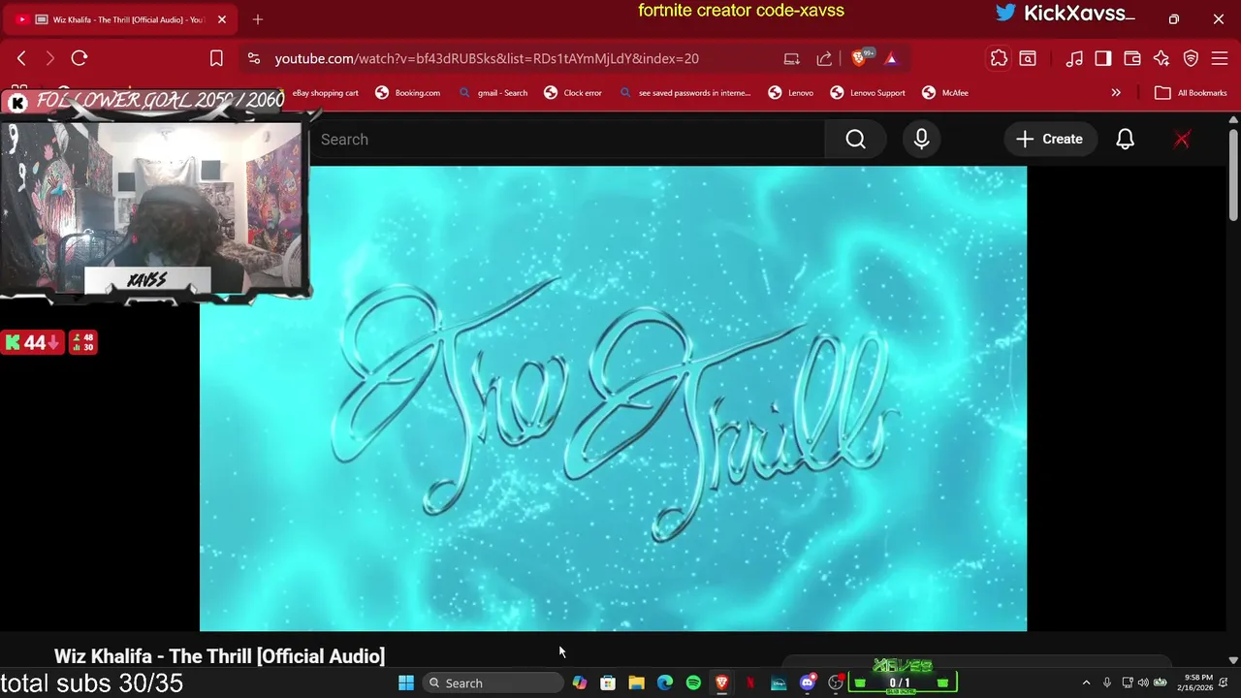The width and height of the screenshot is (1241, 698).
Task: Expand hidden bookmarks overflow chevron
Action: click(1116, 93)
